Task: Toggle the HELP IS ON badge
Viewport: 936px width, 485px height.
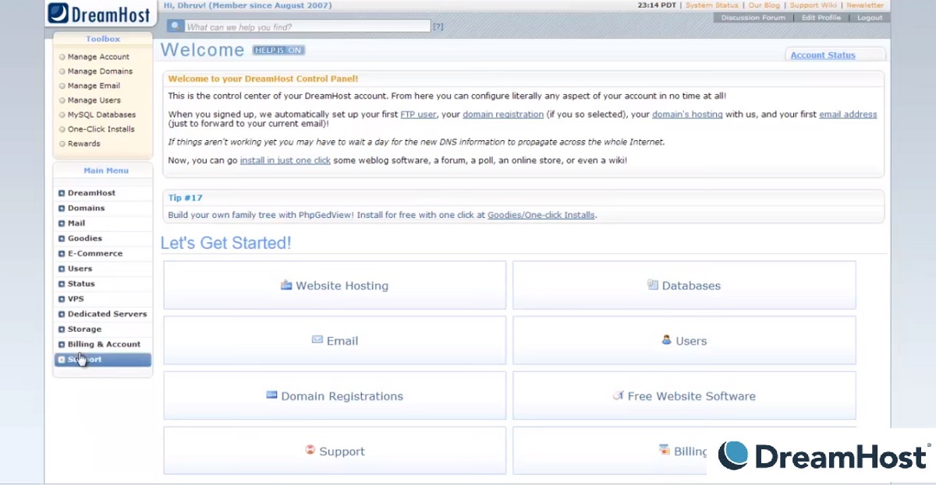Action: coord(278,51)
